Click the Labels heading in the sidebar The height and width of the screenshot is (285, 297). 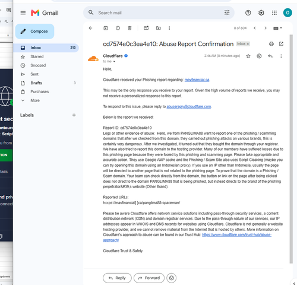click(27, 115)
